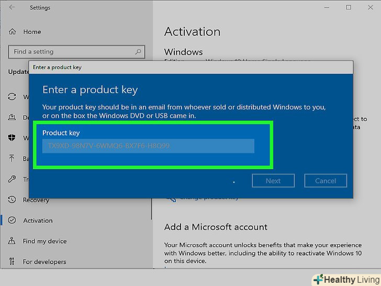Viewport: 381px width, 286px height.
Task: Minimize the Settings window
Action: tap(327, 7)
